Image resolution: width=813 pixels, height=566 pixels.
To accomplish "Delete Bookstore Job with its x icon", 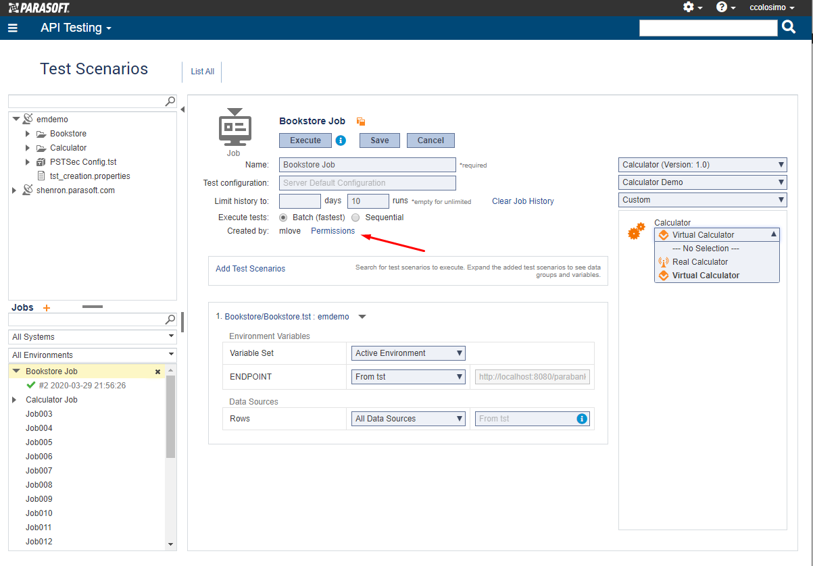I will (158, 371).
